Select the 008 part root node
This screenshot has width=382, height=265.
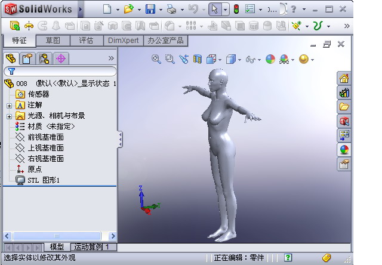(x=60, y=84)
